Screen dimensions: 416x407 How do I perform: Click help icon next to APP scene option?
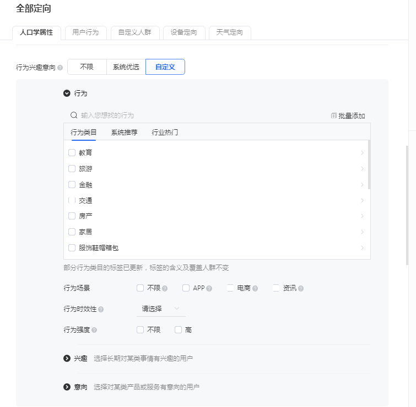pyautogui.click(x=209, y=288)
